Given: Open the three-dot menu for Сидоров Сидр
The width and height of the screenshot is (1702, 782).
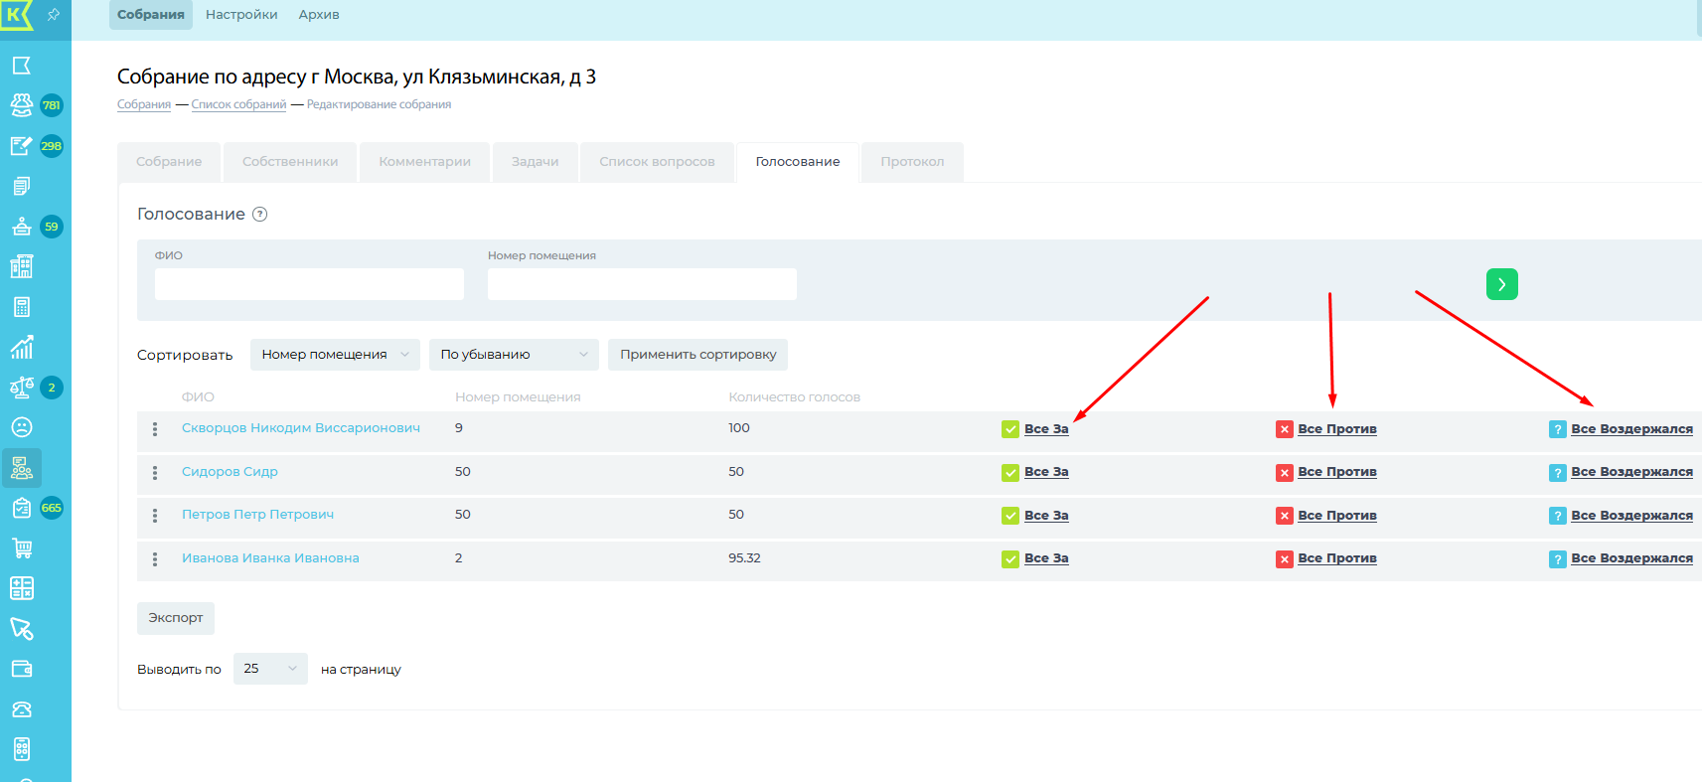Looking at the screenshot, I should [155, 473].
